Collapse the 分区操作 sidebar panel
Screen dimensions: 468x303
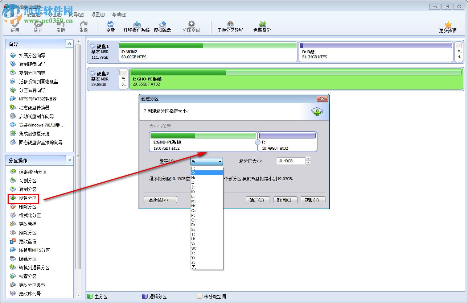(69, 160)
